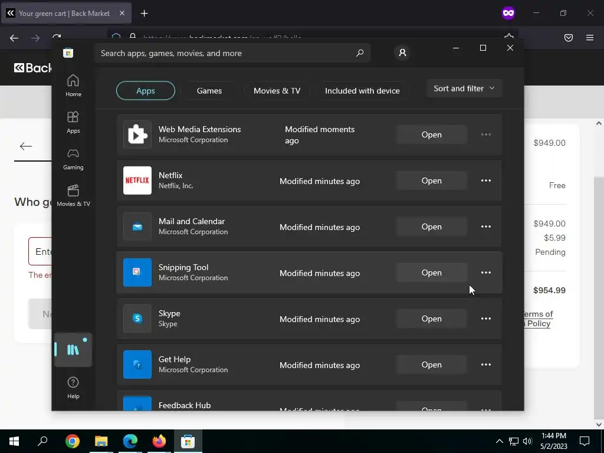Launch Chrome from the taskbar

73,441
